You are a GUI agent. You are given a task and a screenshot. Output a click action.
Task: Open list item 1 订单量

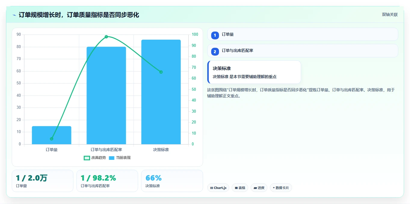[x=303, y=34]
